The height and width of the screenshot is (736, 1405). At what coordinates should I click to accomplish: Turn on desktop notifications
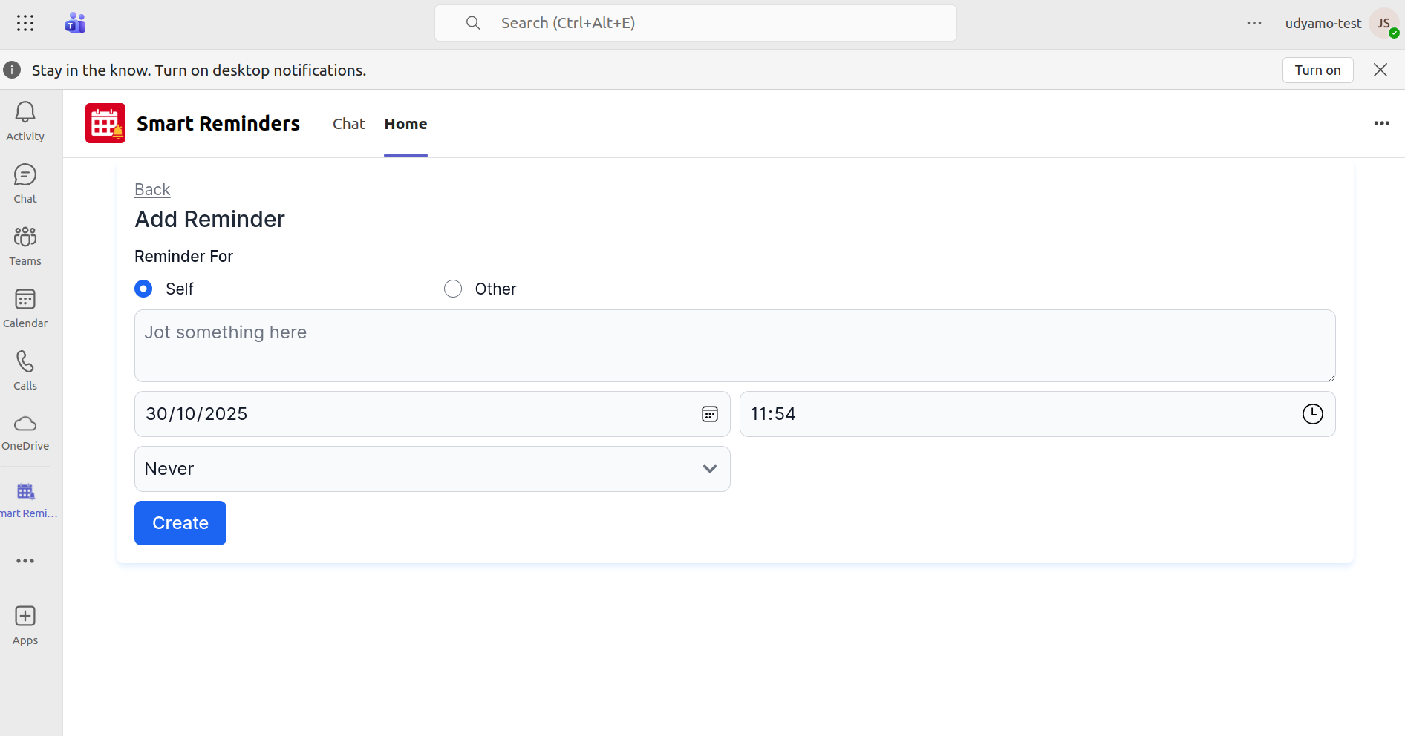[1317, 70]
